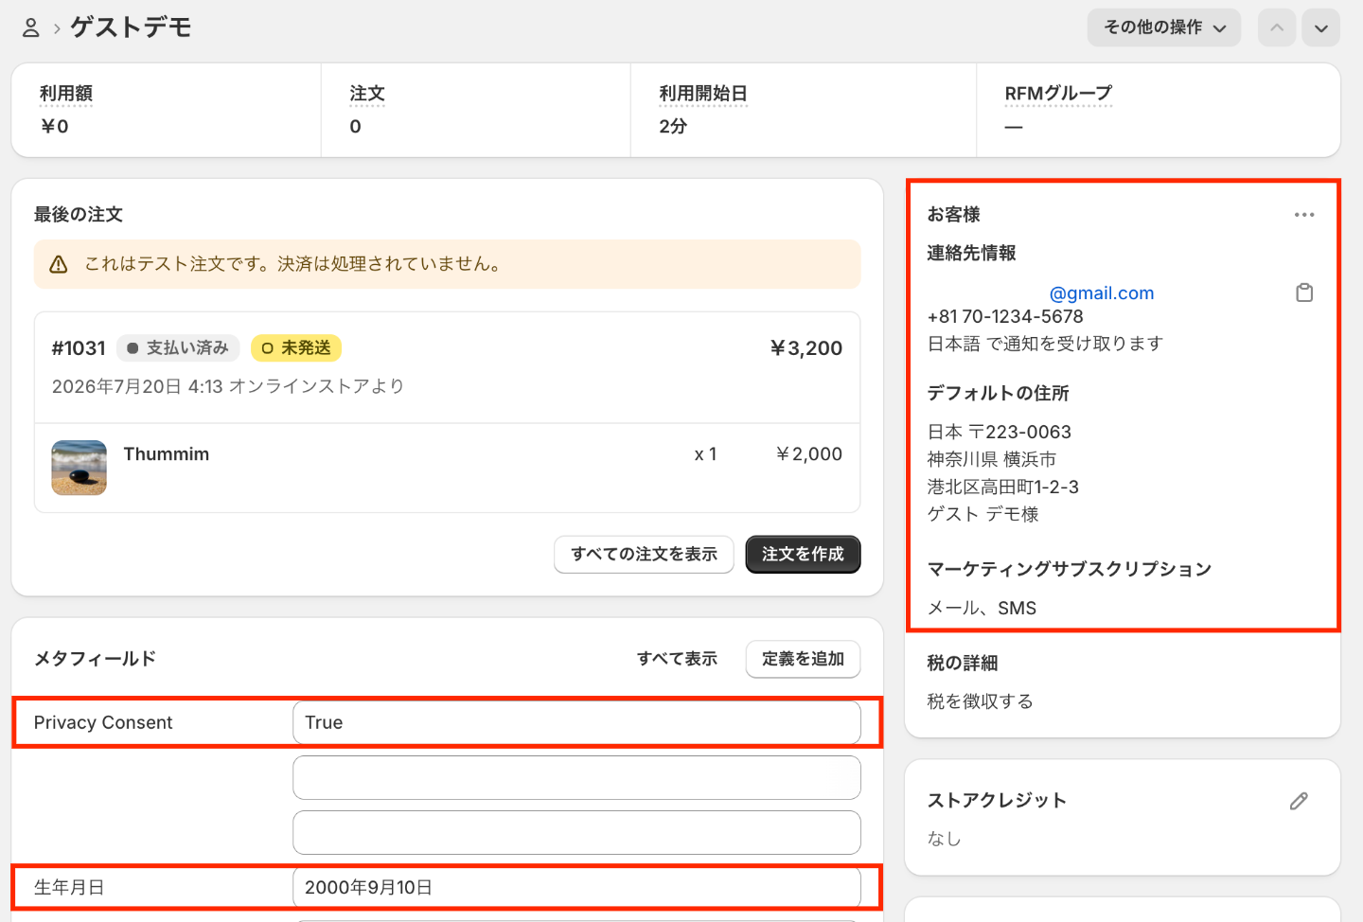Click the すべての注文を表示 button

[x=644, y=554]
